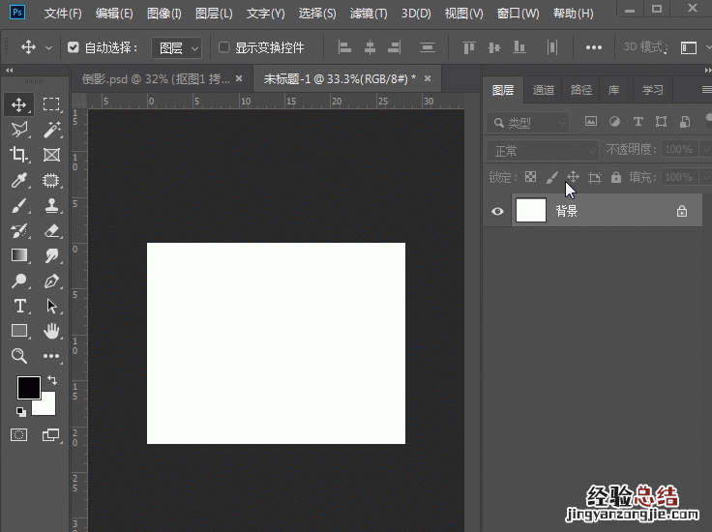Hide the 背景 layer with eye icon
The width and height of the screenshot is (712, 532).
497,211
